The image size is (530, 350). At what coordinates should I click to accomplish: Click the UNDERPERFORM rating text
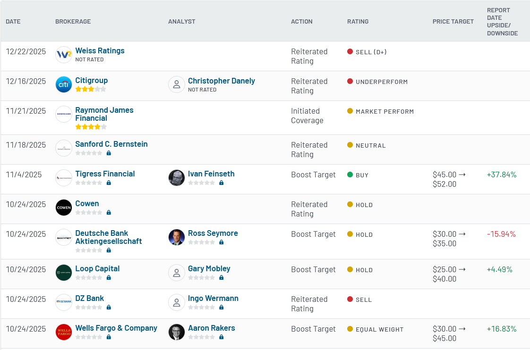(x=382, y=82)
